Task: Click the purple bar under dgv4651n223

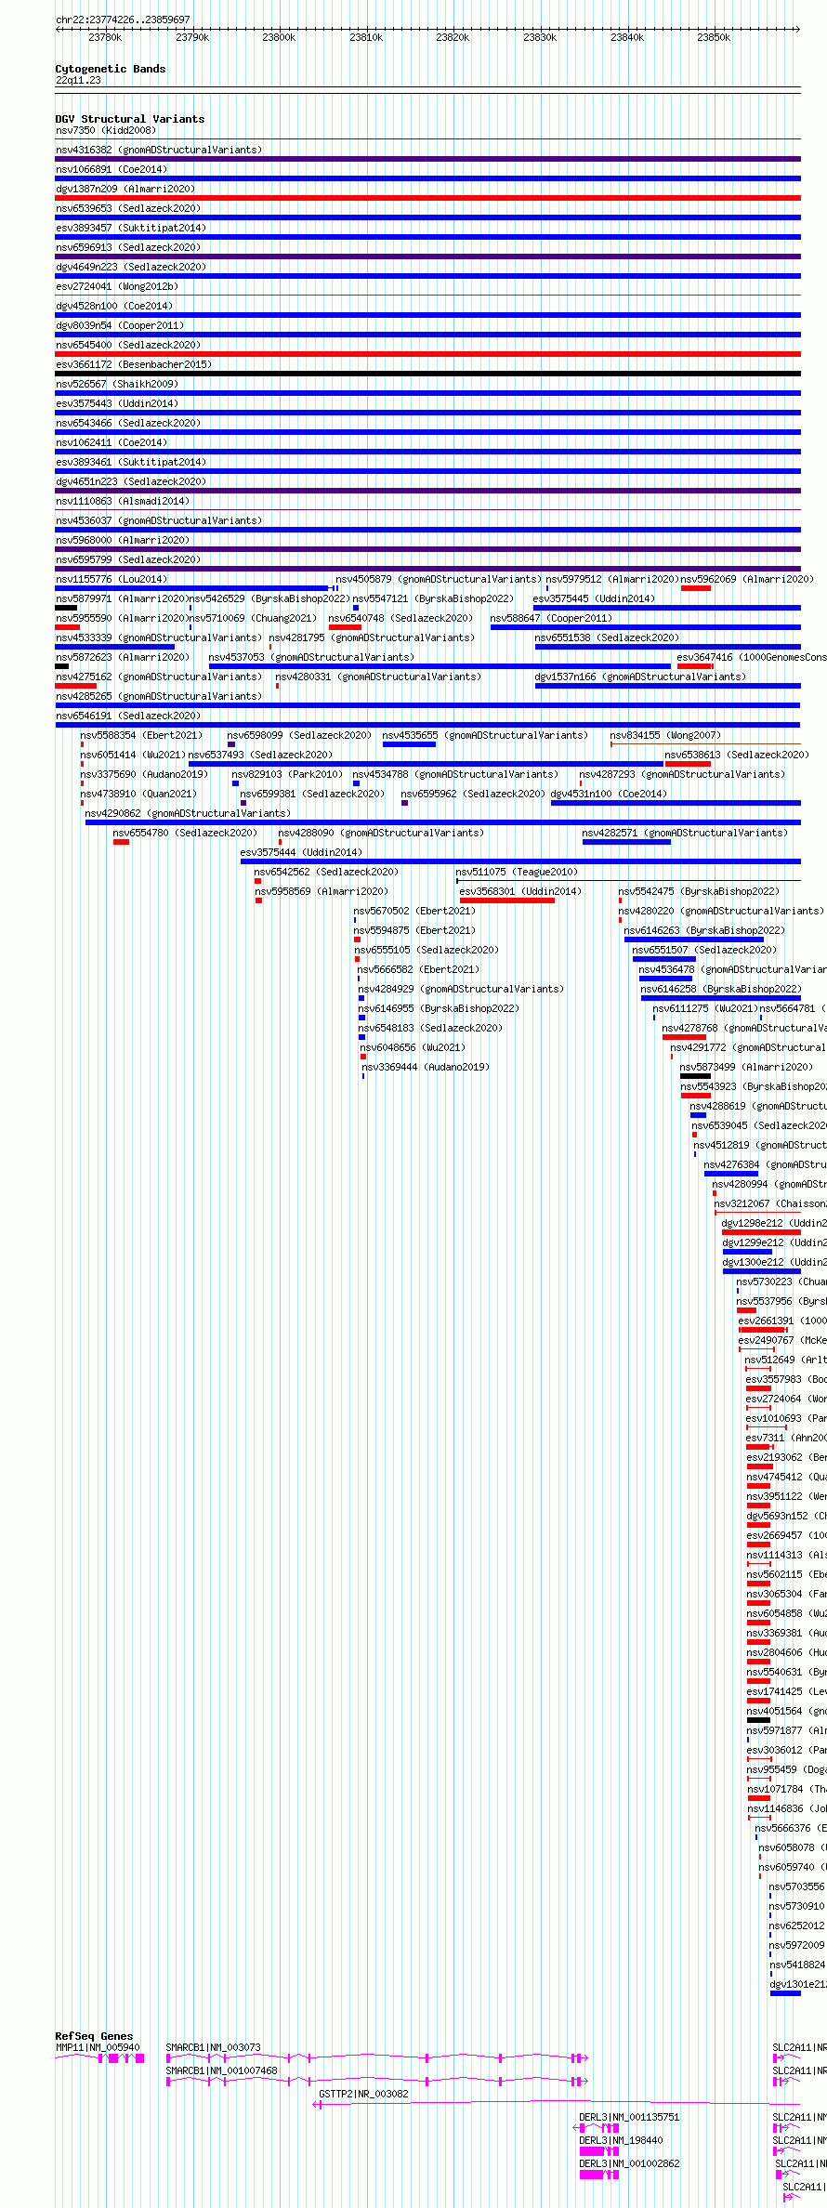Action: (x=427, y=491)
